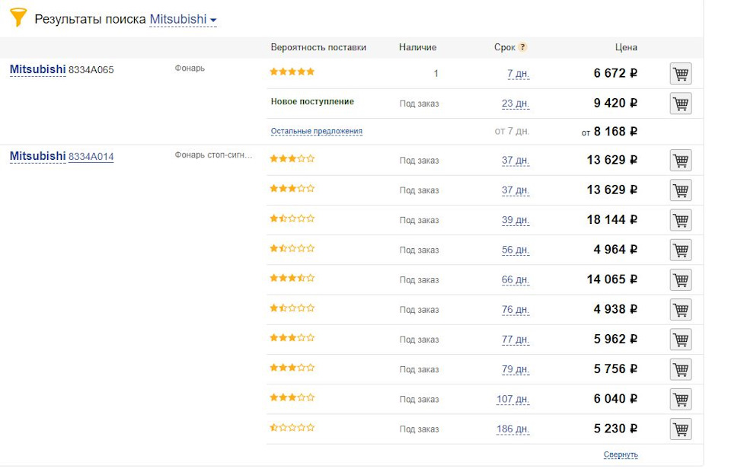The height and width of the screenshot is (472, 731).
Task: Add the 4 964 ₽ offer to cart
Action: 681,250
